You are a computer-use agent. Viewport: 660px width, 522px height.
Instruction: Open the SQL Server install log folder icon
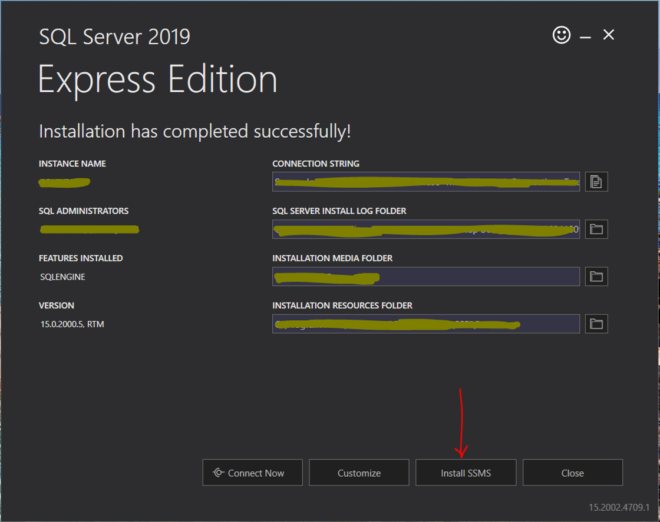[x=596, y=229]
